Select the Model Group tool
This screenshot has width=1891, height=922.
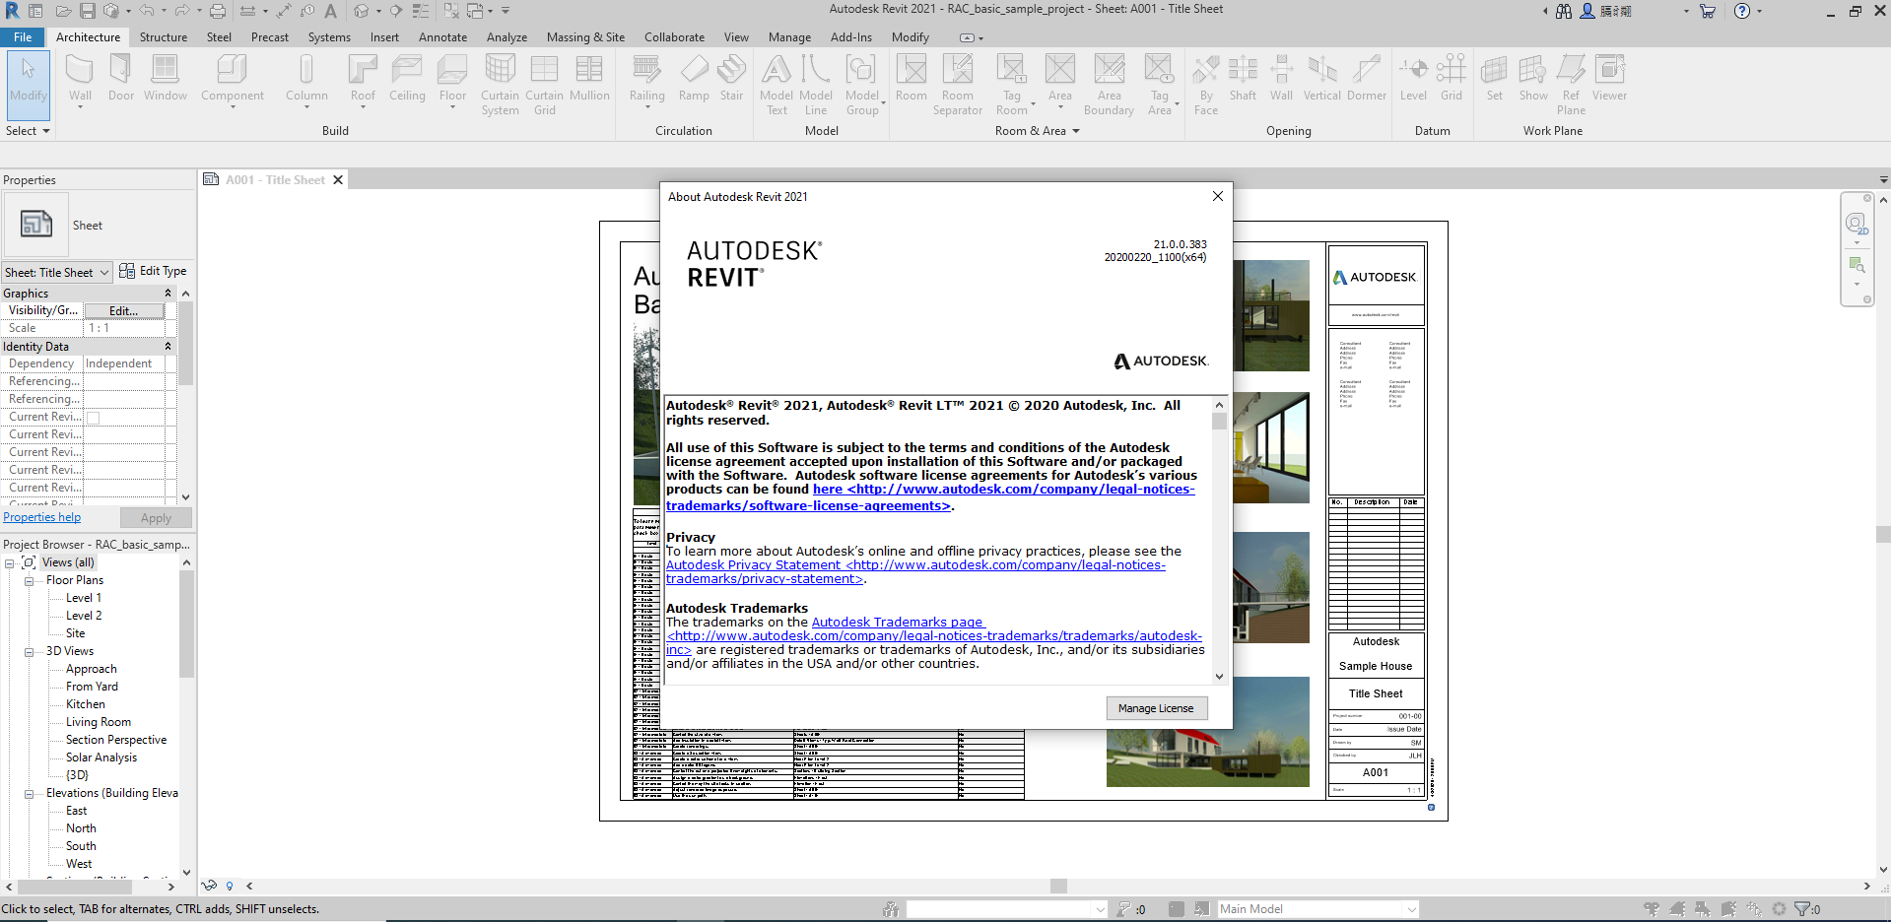[862, 85]
